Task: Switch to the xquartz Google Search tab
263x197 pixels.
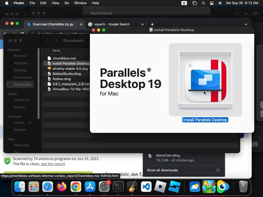Action: point(116,24)
